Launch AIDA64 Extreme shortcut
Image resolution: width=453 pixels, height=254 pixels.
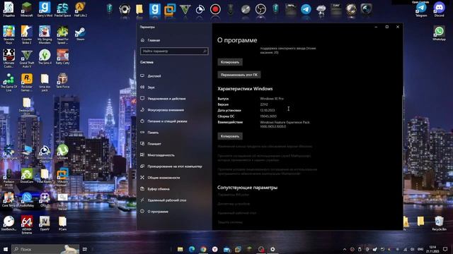point(27,224)
